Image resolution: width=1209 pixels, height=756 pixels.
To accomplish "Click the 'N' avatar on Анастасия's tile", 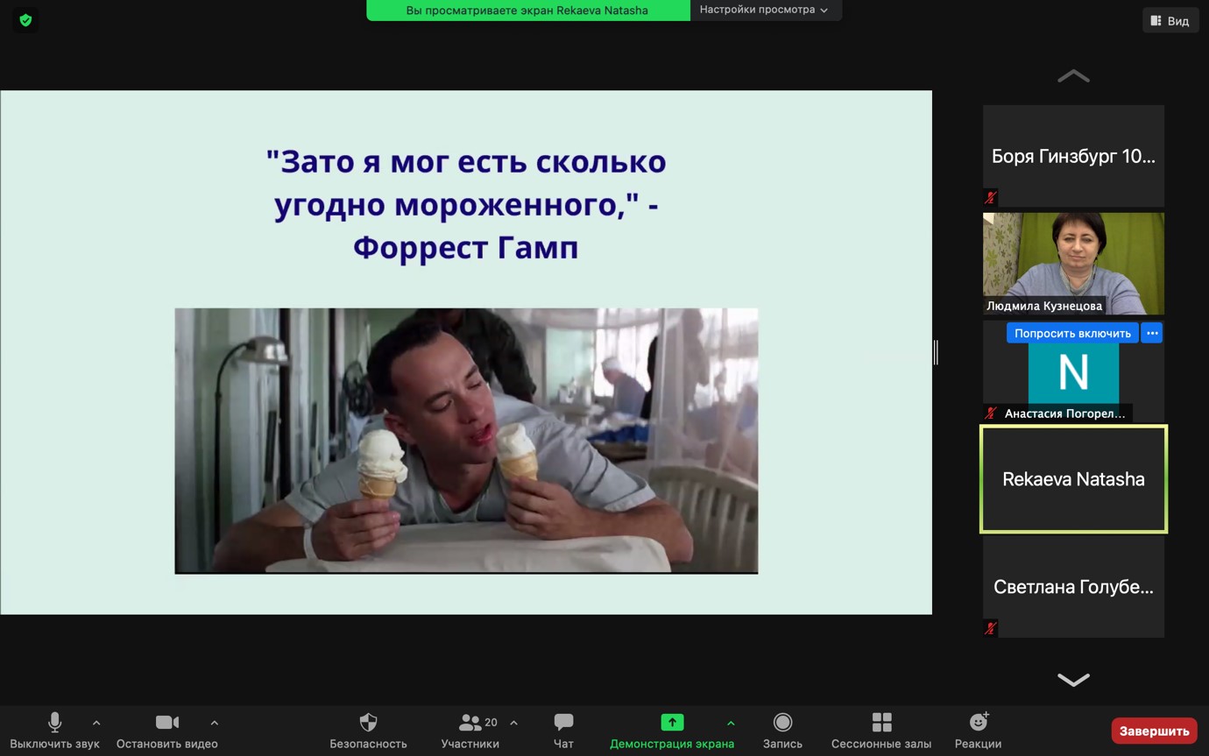I will click(x=1073, y=372).
